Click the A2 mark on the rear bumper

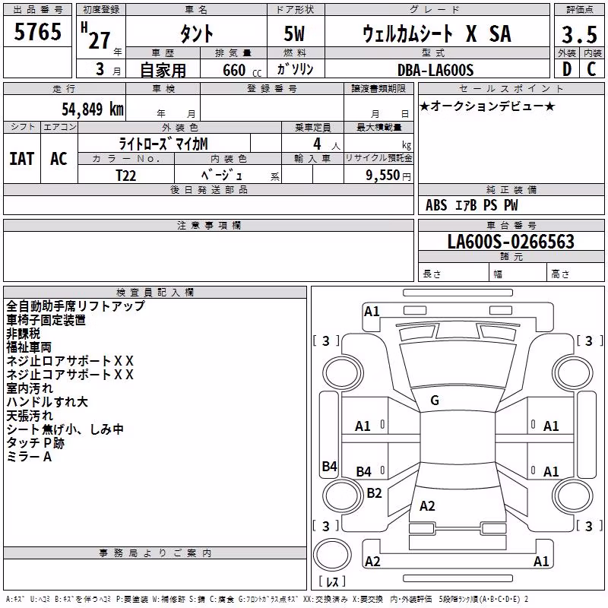point(372,561)
